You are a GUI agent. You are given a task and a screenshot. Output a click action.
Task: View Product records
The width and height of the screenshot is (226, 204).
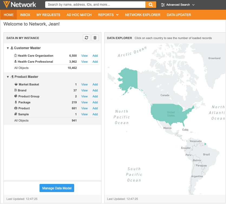(x=84, y=108)
